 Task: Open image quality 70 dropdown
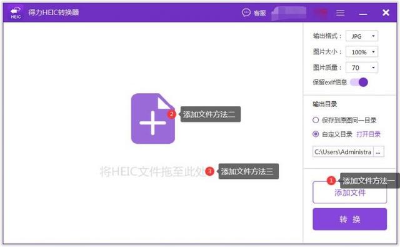point(362,68)
